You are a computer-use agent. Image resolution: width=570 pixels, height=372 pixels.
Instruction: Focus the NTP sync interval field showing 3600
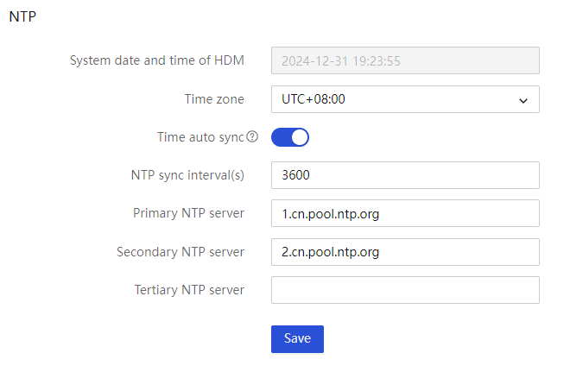pyautogui.click(x=405, y=175)
